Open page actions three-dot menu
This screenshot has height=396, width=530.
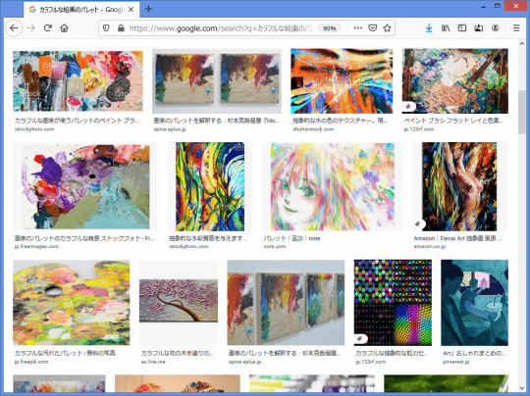pyautogui.click(x=357, y=28)
